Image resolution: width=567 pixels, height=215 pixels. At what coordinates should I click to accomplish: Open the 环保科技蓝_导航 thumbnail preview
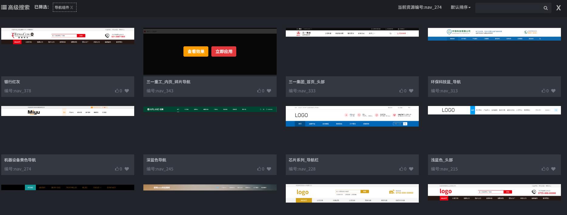click(494, 34)
